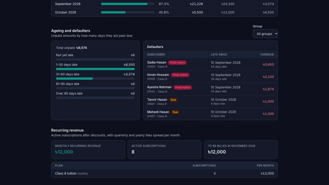The width and height of the screenshot is (329, 185).
Task: Click the ৳3,600 overdue amount
Action: pyautogui.click(x=268, y=64)
